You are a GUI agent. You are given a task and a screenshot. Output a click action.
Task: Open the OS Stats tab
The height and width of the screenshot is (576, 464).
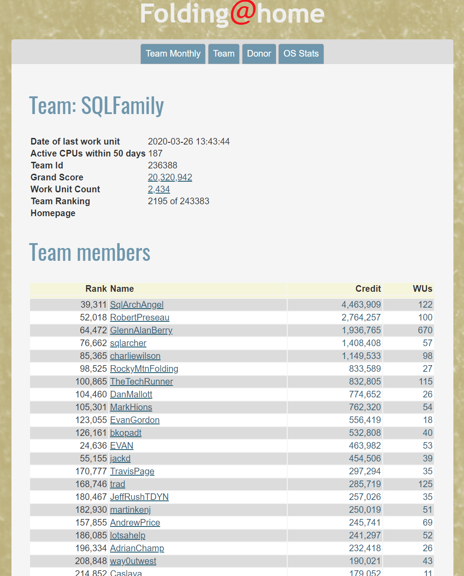coord(301,54)
